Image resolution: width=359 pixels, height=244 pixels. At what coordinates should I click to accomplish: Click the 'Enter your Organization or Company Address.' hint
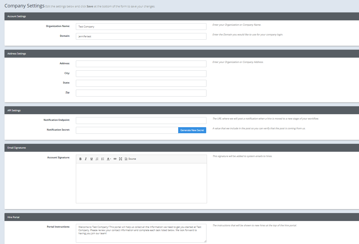238,62
